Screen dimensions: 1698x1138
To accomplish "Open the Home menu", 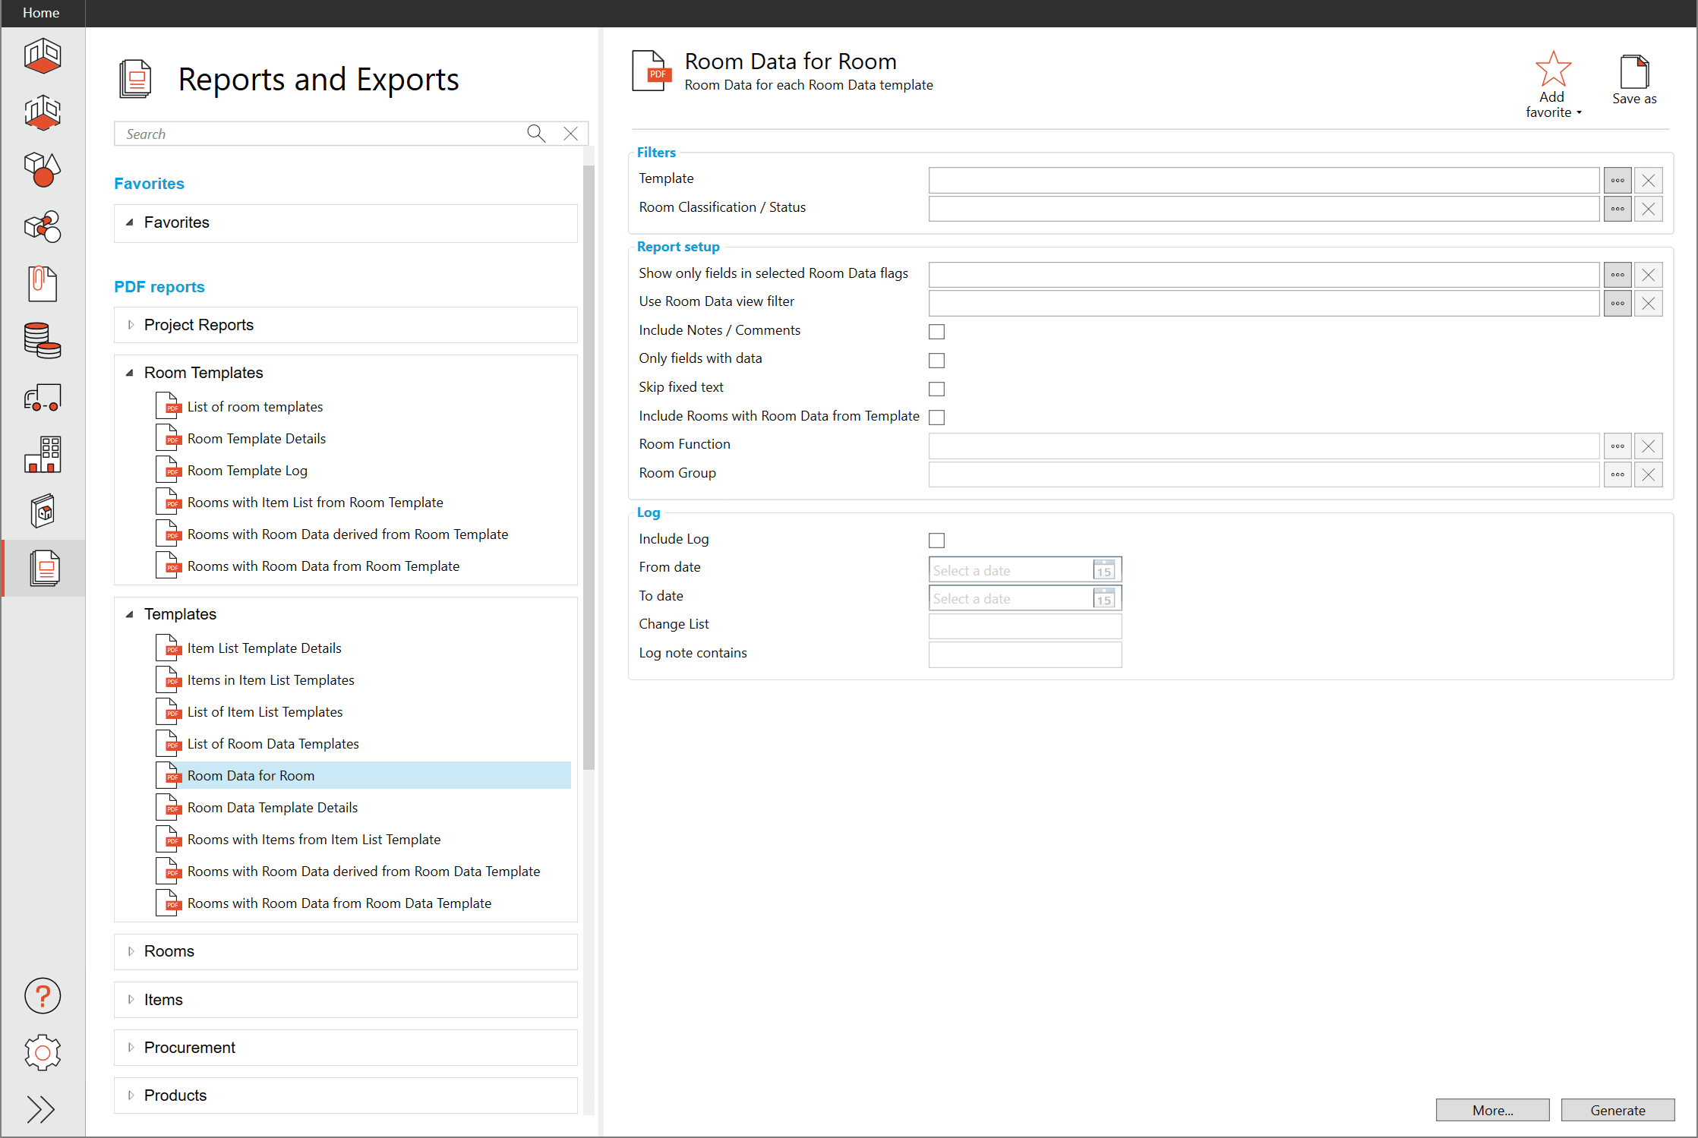I will [40, 13].
